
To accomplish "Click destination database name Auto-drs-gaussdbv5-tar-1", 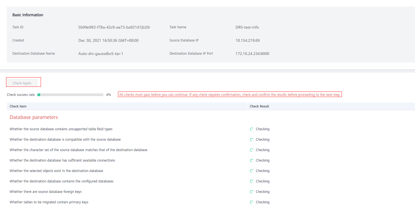I will [x=101, y=54].
